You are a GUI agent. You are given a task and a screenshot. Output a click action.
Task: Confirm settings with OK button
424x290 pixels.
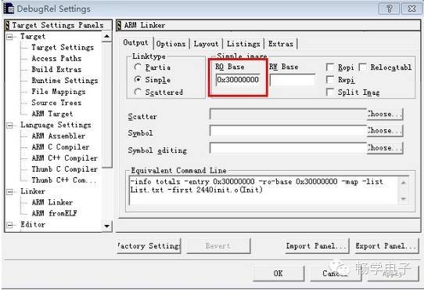pyautogui.click(x=278, y=274)
